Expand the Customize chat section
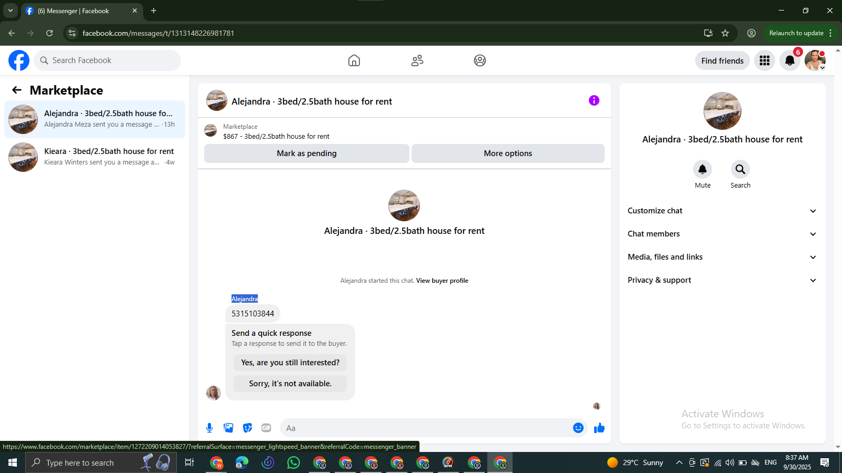842x473 pixels. [722, 211]
